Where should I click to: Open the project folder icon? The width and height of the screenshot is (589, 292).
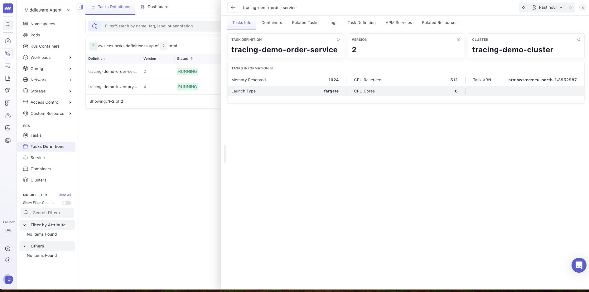(8, 231)
